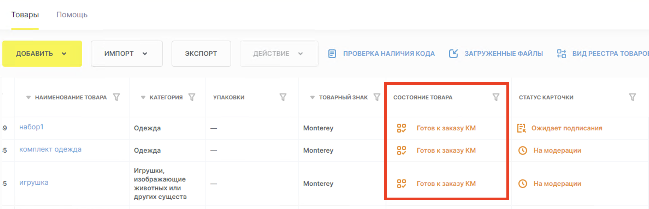Click the upload icon beside ЗАГРУЖЕННЫЕ ФАЙЛЫ
This screenshot has height=209, width=649.
[453, 54]
